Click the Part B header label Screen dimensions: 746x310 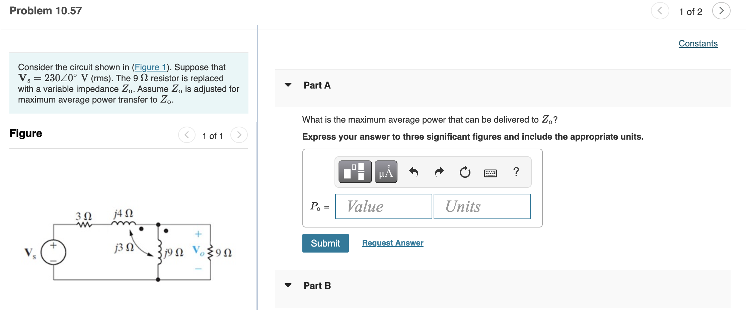[317, 286]
